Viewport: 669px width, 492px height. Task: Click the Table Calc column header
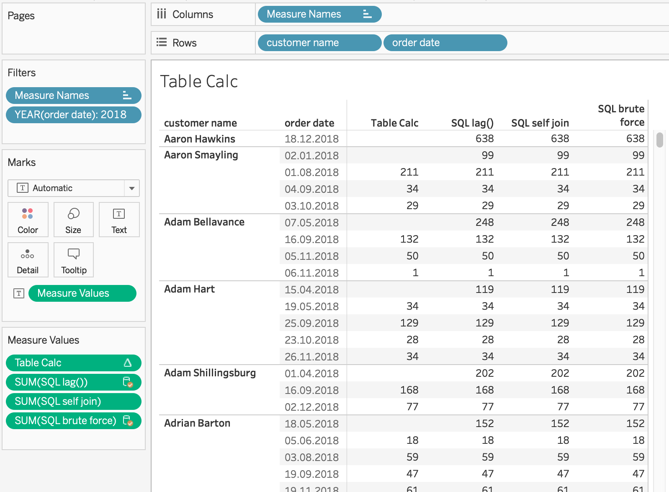click(394, 123)
